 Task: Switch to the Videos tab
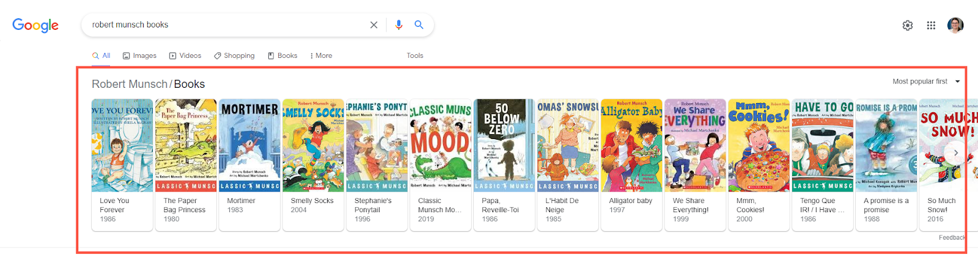click(185, 55)
